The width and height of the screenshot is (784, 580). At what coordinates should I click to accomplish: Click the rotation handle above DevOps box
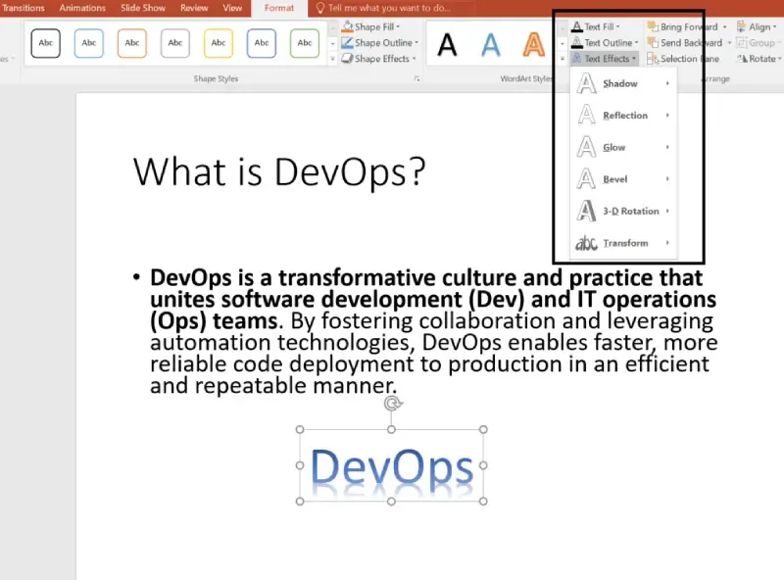(393, 403)
